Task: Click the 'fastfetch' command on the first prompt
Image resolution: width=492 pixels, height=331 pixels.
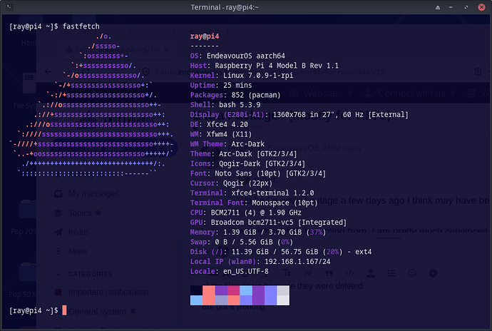Action: click(x=81, y=26)
